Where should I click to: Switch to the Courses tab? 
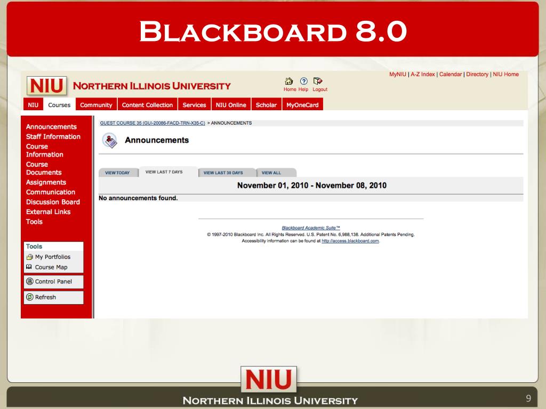pos(59,105)
